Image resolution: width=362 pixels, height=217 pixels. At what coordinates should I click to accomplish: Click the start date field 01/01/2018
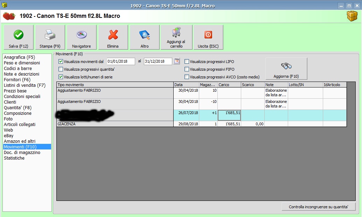click(x=121, y=61)
